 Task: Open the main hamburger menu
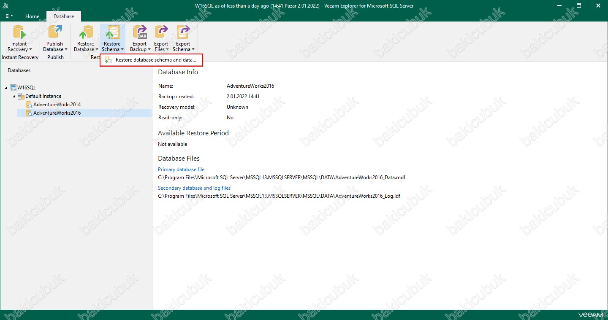tap(9, 16)
